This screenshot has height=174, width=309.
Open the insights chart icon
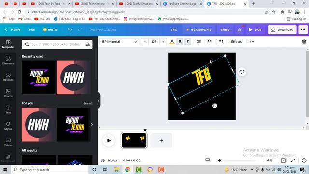[x=239, y=29]
